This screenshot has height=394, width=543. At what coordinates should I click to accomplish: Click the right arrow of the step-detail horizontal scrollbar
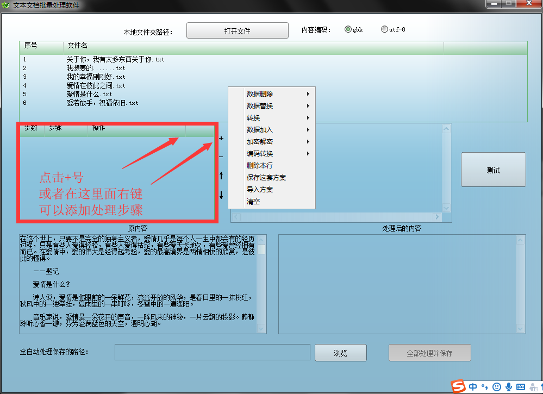437,217
